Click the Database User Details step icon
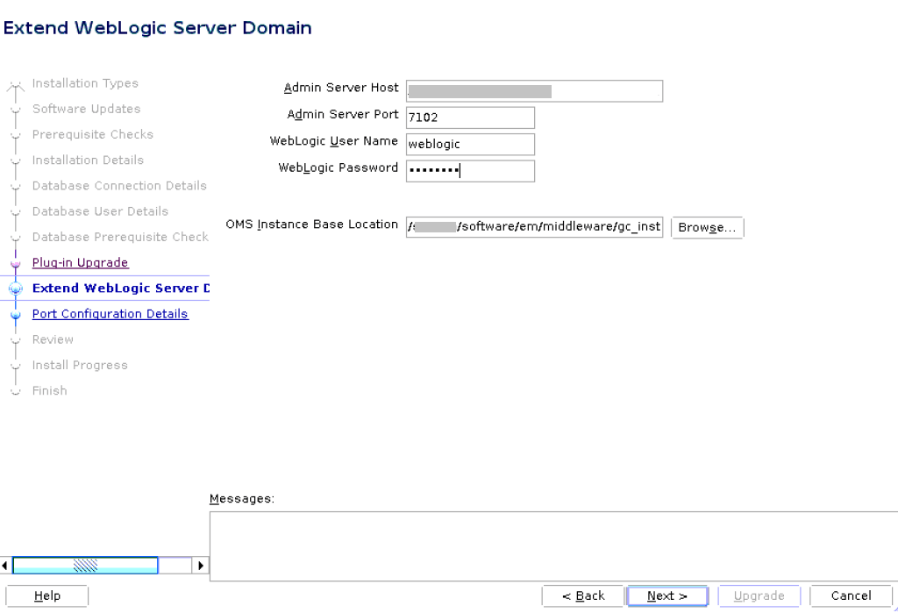898x613 pixels. click(x=15, y=211)
